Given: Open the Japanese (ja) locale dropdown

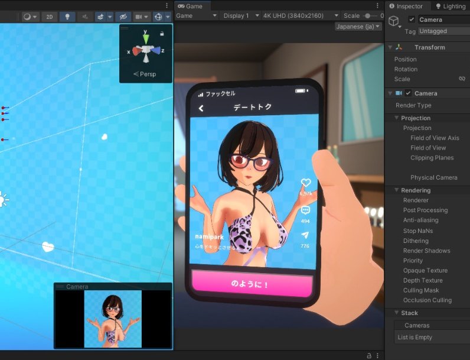Looking at the screenshot, I should (358, 27).
